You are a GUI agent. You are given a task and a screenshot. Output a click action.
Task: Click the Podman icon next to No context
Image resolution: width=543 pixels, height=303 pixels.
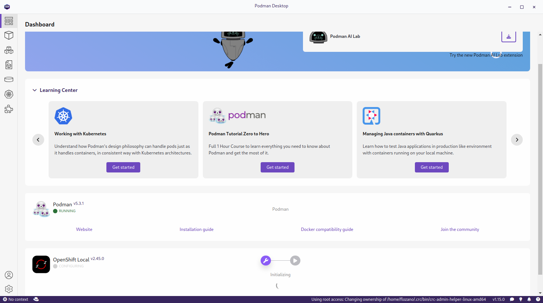[36, 299]
